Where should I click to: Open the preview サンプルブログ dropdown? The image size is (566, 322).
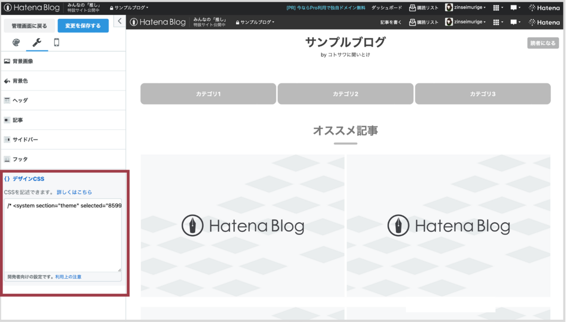tap(255, 22)
